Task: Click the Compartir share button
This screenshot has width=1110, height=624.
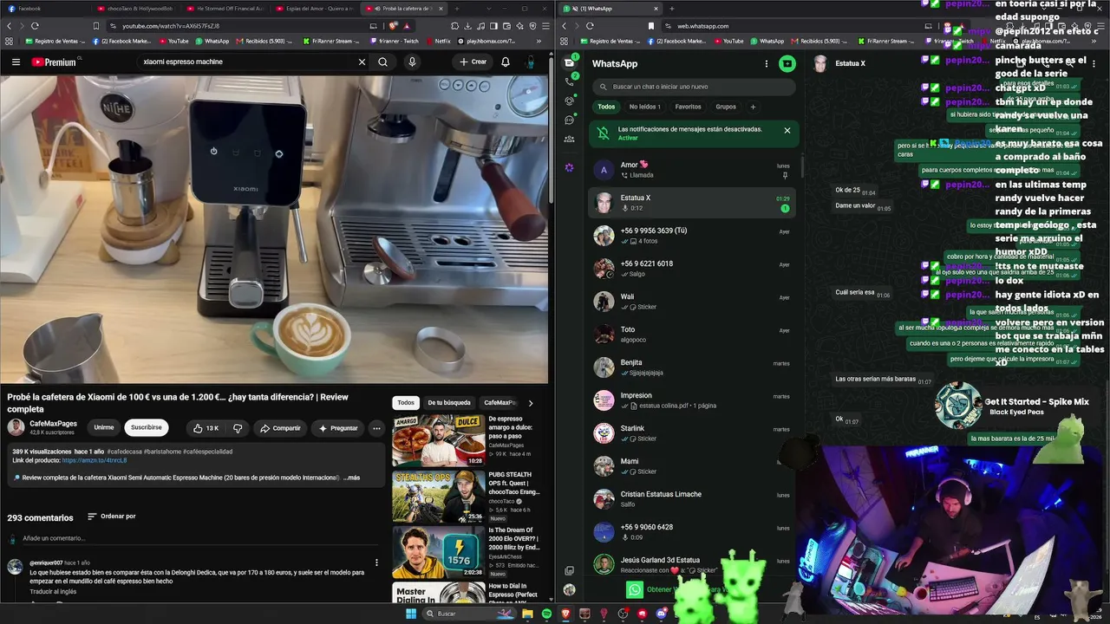Action: click(279, 428)
